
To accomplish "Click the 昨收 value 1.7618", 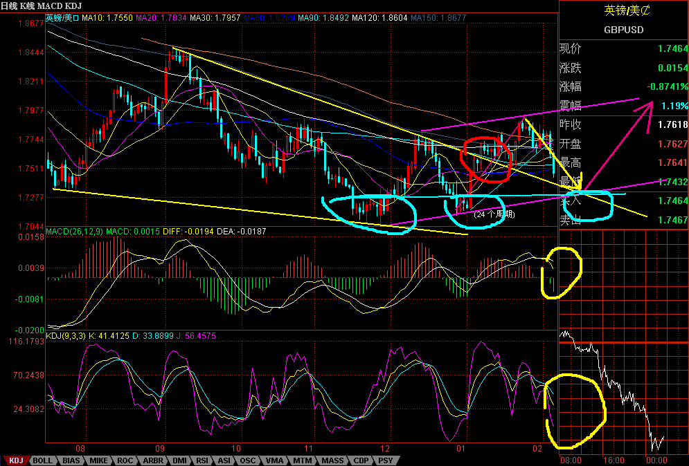I will tap(673, 124).
